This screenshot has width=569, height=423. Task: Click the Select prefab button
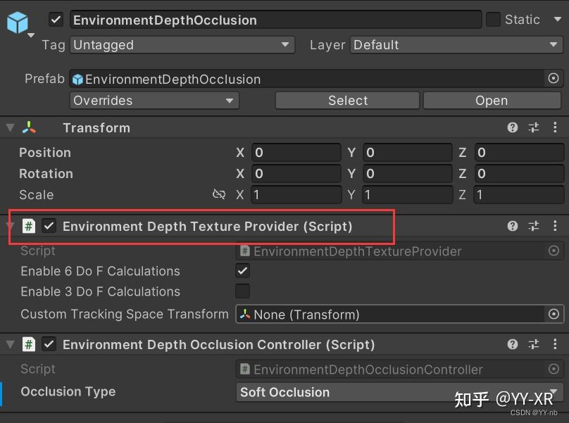pyautogui.click(x=346, y=100)
